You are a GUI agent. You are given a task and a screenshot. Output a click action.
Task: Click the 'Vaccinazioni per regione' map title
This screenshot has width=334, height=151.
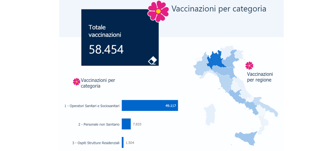pyautogui.click(x=260, y=77)
